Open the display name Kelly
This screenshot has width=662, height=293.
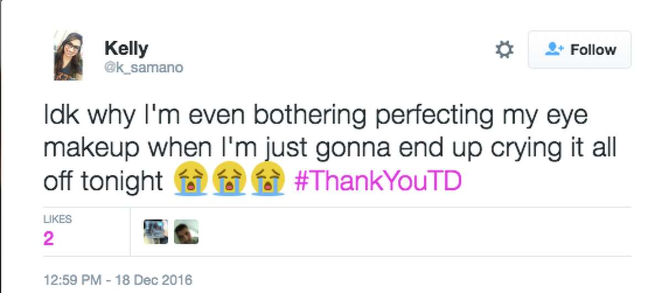126,48
